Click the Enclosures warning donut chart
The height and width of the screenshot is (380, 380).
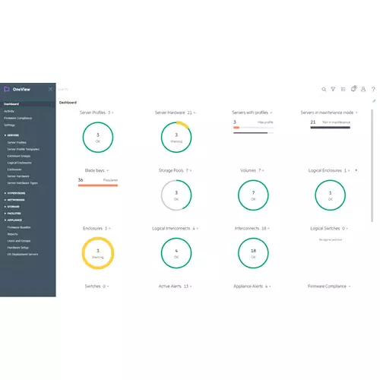[98, 253]
